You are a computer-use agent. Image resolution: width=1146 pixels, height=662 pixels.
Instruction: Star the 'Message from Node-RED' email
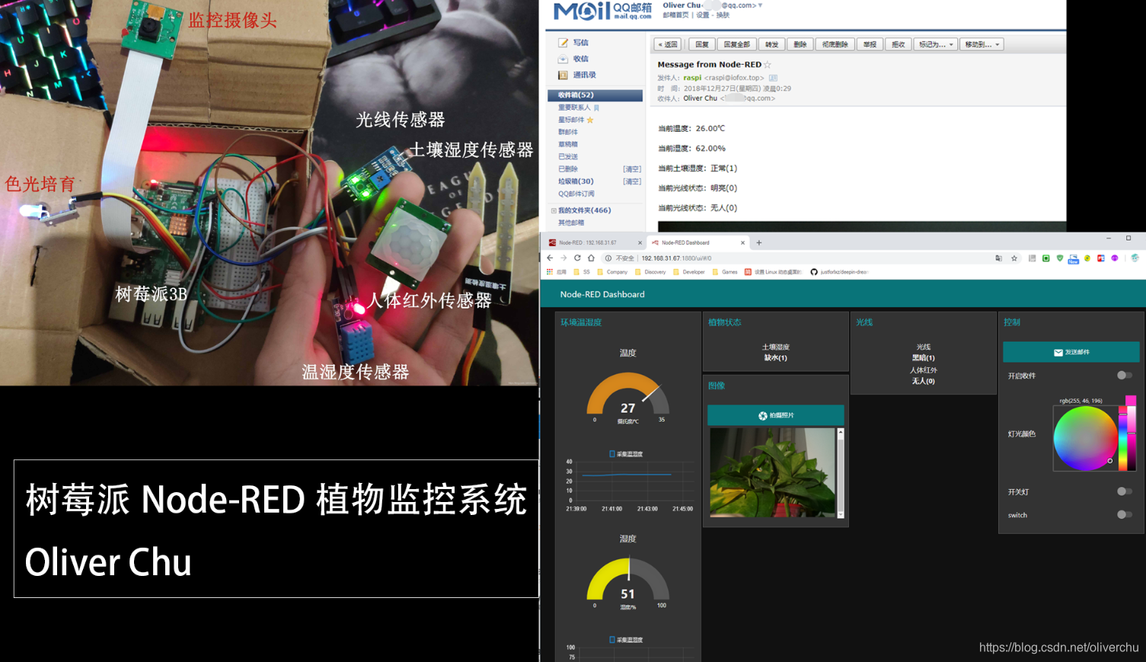tap(768, 65)
